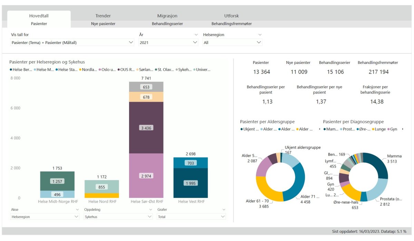Select the Behandlingsfremmøter sub-tab
Viewport: 414px width, 241px height.
point(231,24)
